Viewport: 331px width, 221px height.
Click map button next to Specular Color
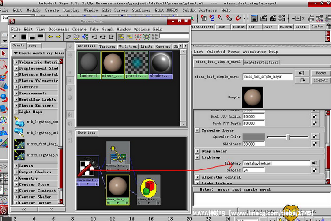[315, 137]
